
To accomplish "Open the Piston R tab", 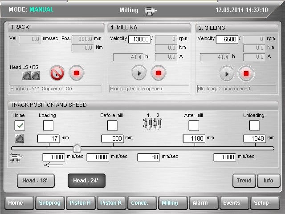I will pyautogui.click(x=111, y=203).
